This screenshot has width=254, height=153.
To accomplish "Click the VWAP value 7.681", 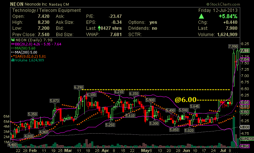I will click(x=116, y=35).
